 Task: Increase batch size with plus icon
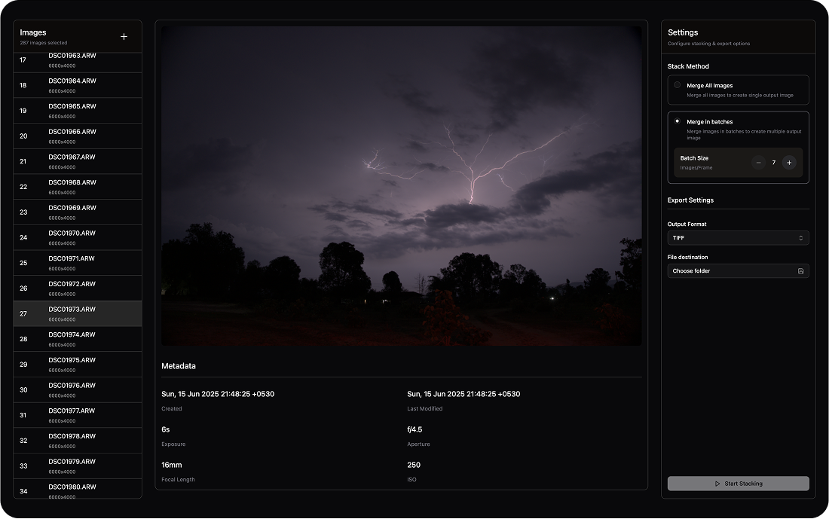(x=789, y=163)
